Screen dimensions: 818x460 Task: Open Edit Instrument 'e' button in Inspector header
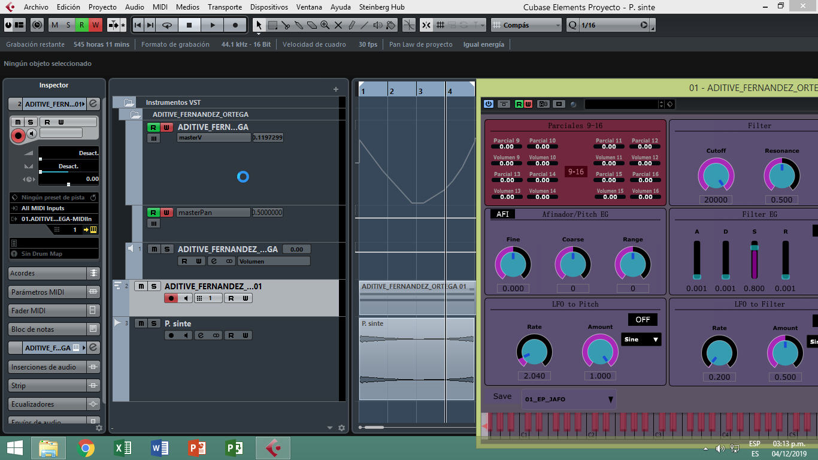93,104
